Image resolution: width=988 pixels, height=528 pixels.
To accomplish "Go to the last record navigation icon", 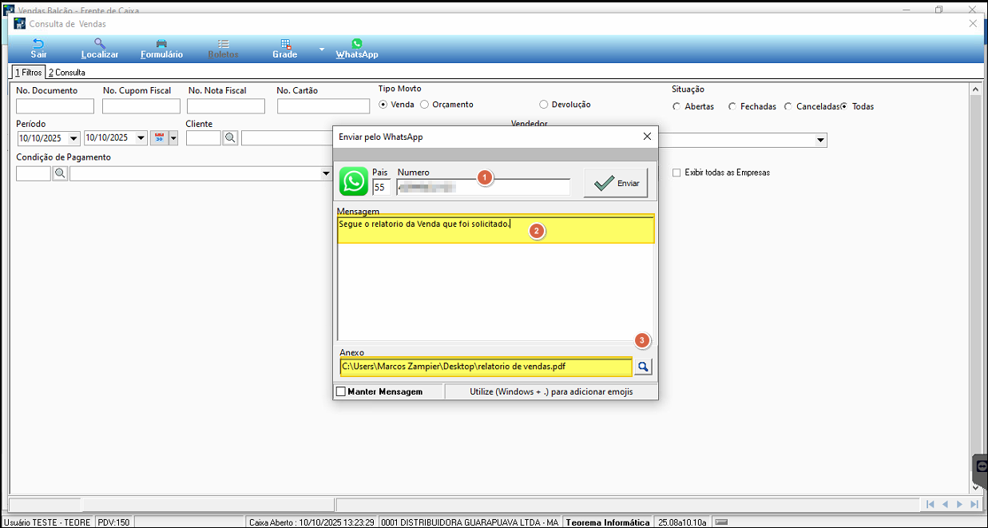I will pyautogui.click(x=974, y=504).
